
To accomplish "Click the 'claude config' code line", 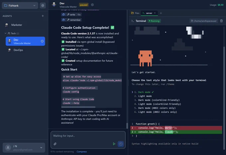I will click(71, 92).
